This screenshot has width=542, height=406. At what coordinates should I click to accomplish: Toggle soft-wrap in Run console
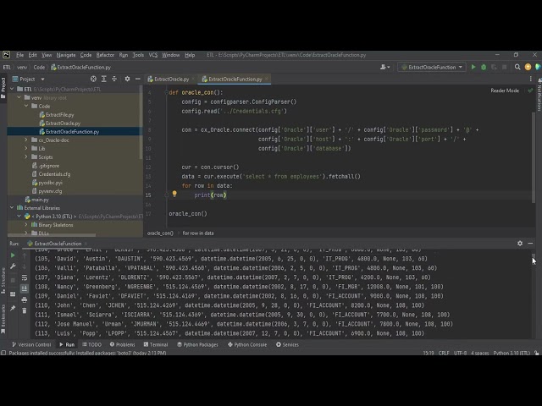coord(25,277)
